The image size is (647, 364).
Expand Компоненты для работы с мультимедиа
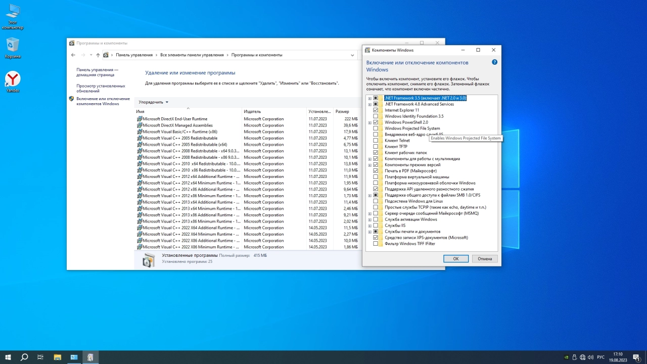[370, 159]
